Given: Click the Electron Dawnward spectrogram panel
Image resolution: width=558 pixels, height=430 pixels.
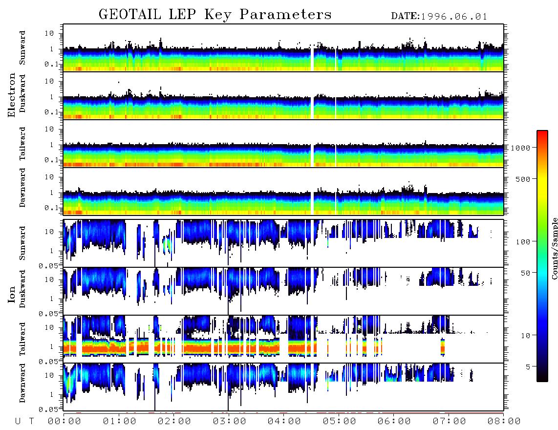Looking at the screenshot, I should coord(283,191).
